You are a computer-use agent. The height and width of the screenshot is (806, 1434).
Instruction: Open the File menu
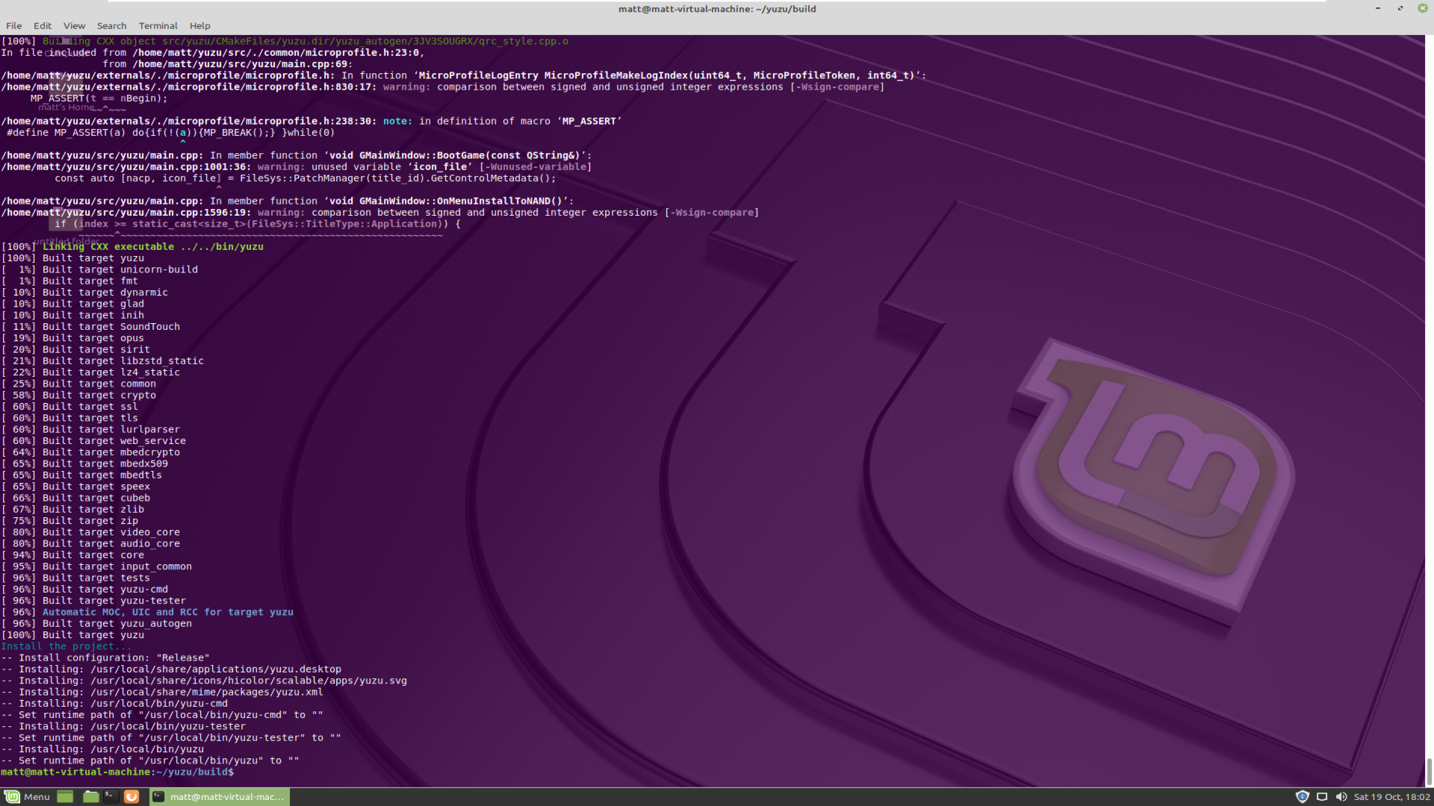(13, 25)
